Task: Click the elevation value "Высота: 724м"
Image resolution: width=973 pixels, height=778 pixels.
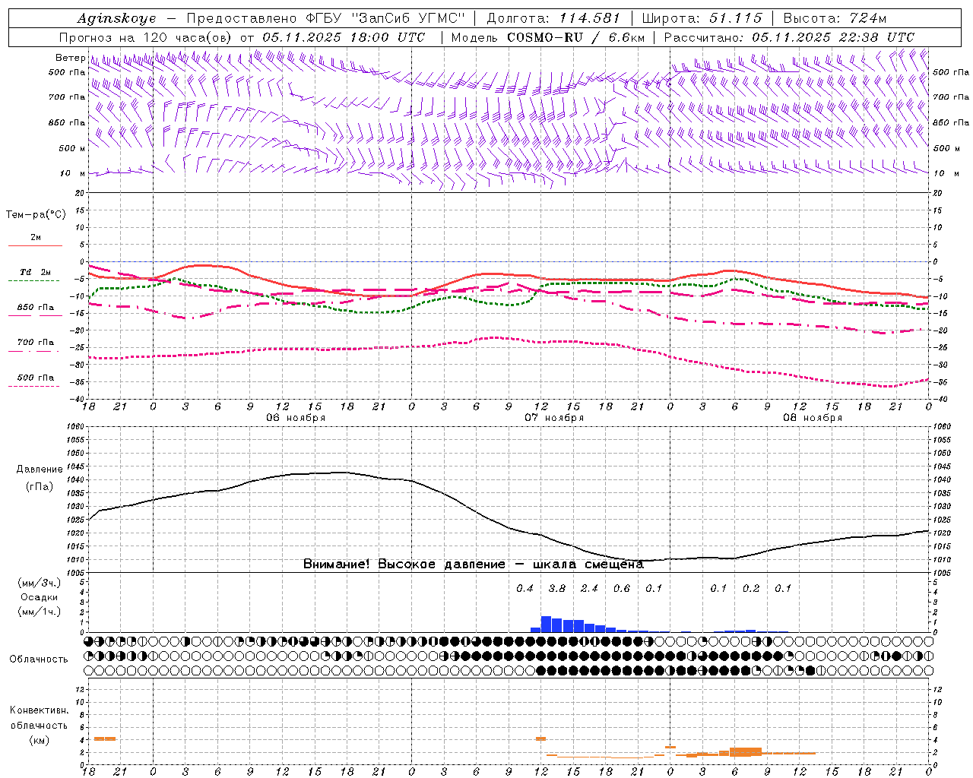Action: click(835, 18)
